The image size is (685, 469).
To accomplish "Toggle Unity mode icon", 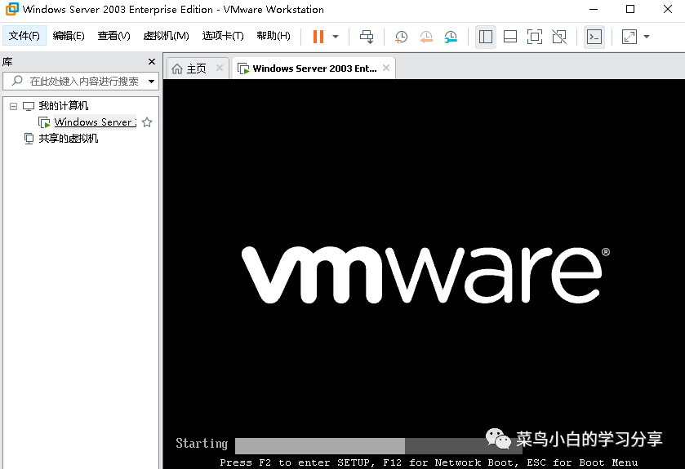I will click(559, 37).
